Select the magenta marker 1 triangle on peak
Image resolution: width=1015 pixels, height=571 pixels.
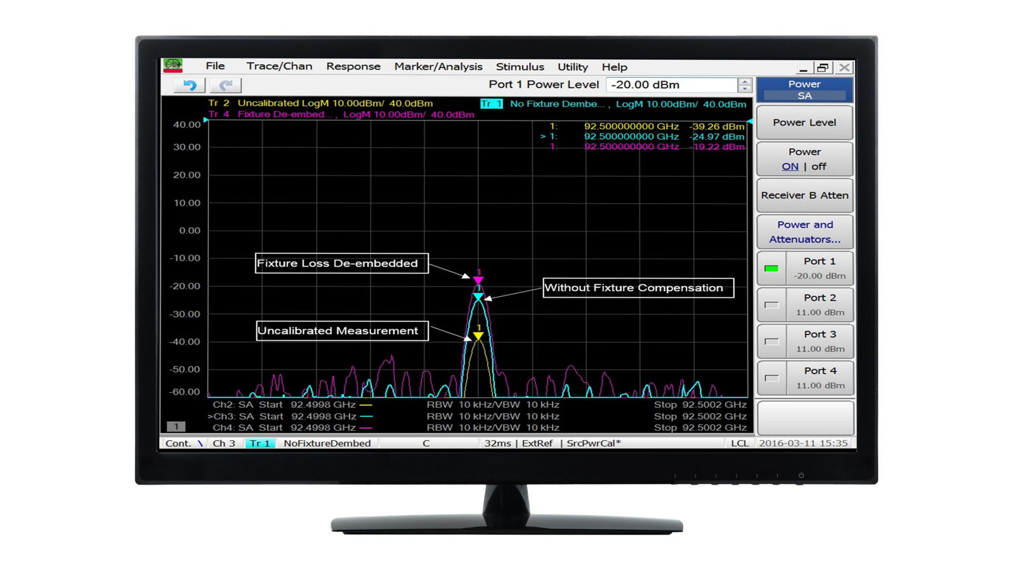point(478,280)
